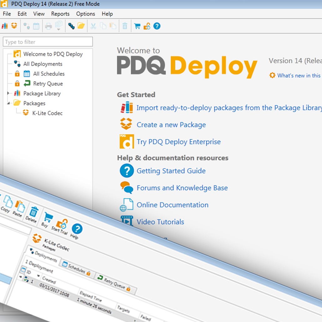Click the New Package toolbar icon
The height and width of the screenshot is (322, 322).
click(14, 26)
